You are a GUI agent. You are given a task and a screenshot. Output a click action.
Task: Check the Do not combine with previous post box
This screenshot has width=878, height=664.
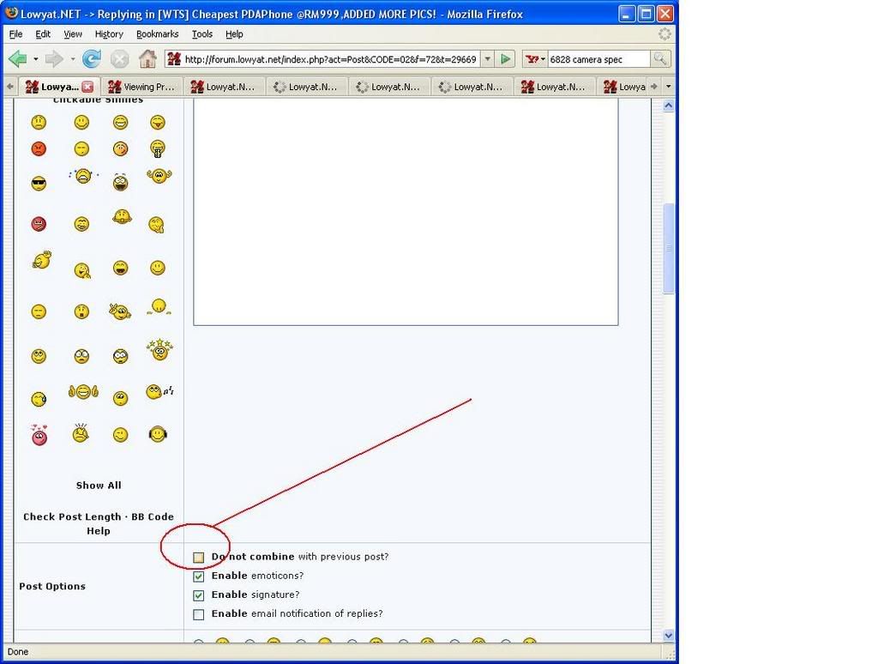(x=198, y=556)
